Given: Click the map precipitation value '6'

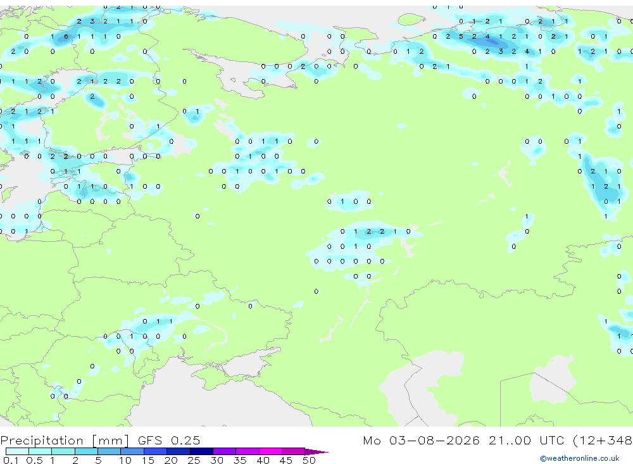Looking at the screenshot, I should [66, 36].
